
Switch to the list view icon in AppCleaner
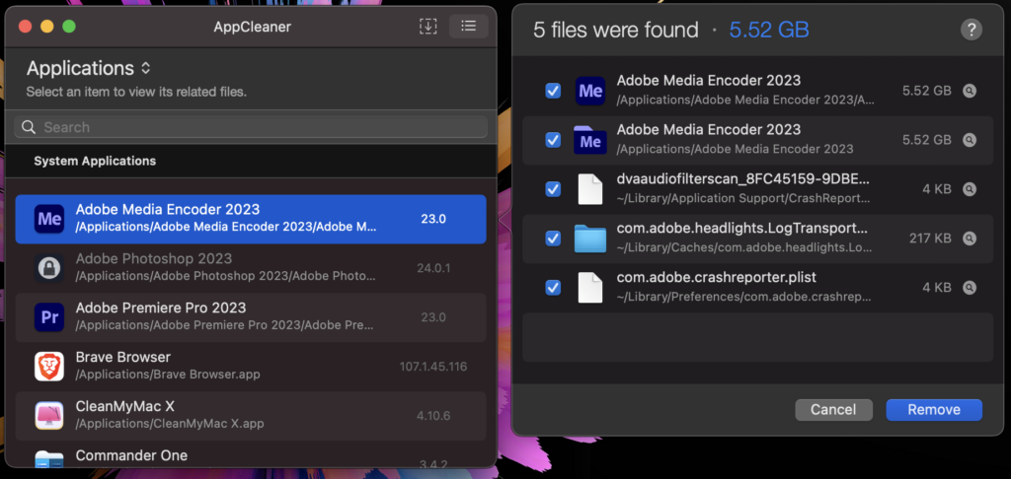469,27
